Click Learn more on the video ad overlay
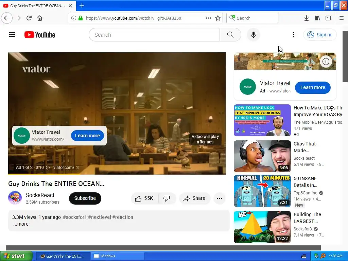 (87, 136)
